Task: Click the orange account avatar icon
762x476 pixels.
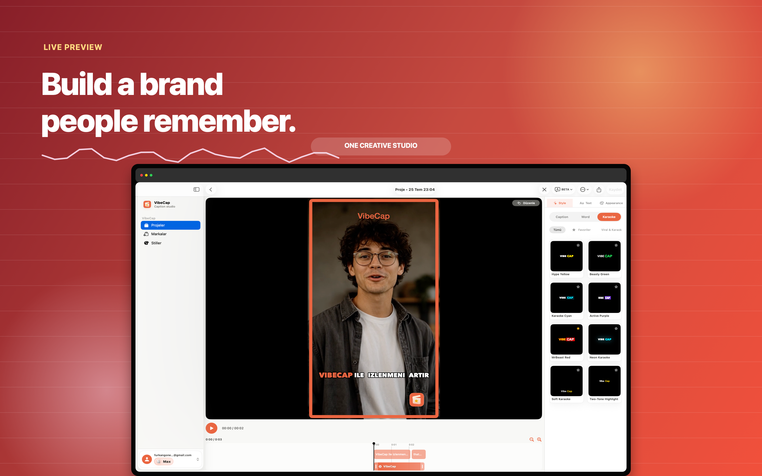Action: click(147, 459)
